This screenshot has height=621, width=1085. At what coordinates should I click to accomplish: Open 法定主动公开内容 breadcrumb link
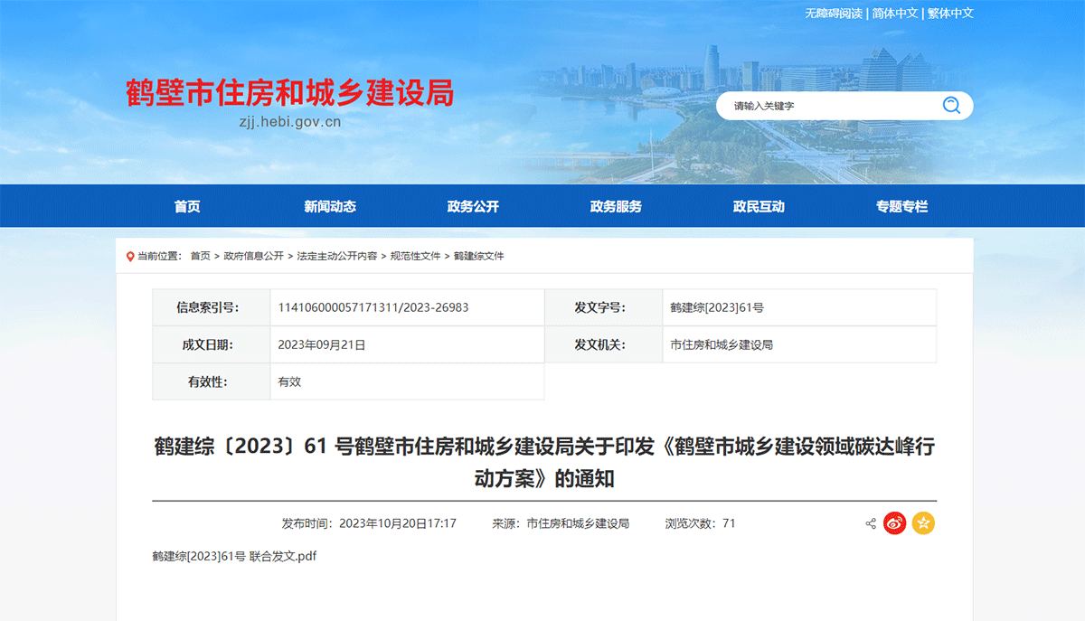tap(336, 257)
